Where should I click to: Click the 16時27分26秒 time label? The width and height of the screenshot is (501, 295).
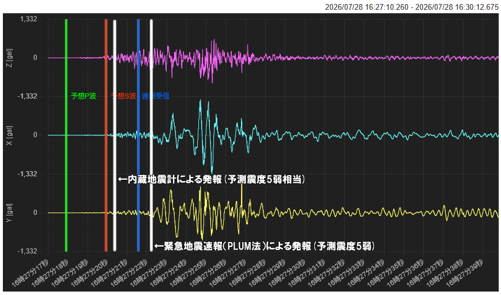pos(208,273)
